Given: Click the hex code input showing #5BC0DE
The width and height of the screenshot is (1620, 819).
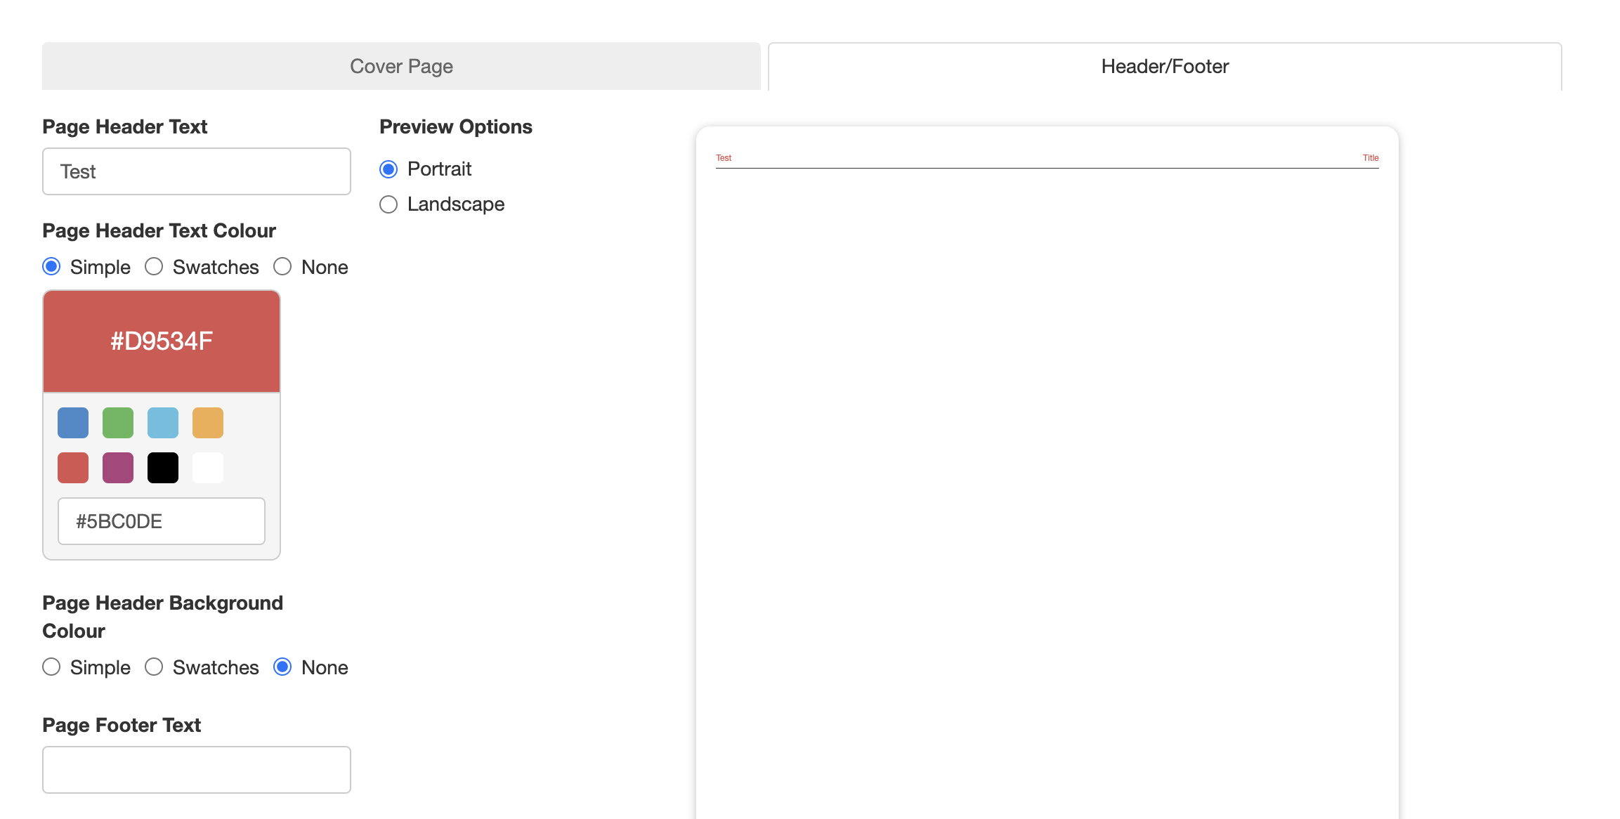Looking at the screenshot, I should click(x=161, y=520).
